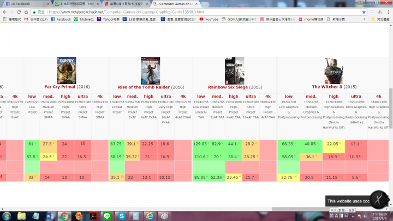
Task: Open a new tab button
Action: pos(206,4)
